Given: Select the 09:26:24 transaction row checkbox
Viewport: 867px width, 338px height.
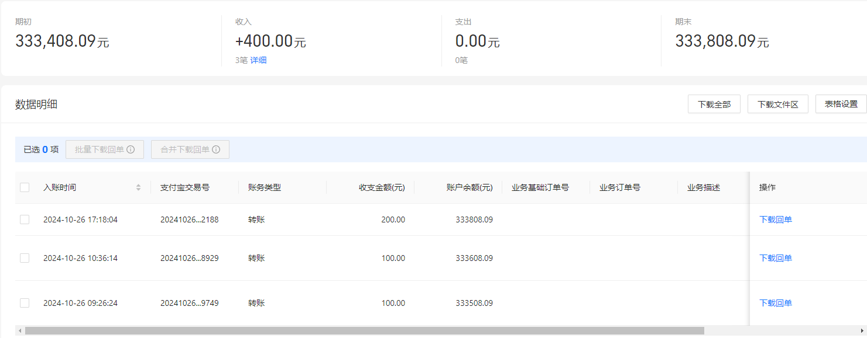Looking at the screenshot, I should coord(25,303).
